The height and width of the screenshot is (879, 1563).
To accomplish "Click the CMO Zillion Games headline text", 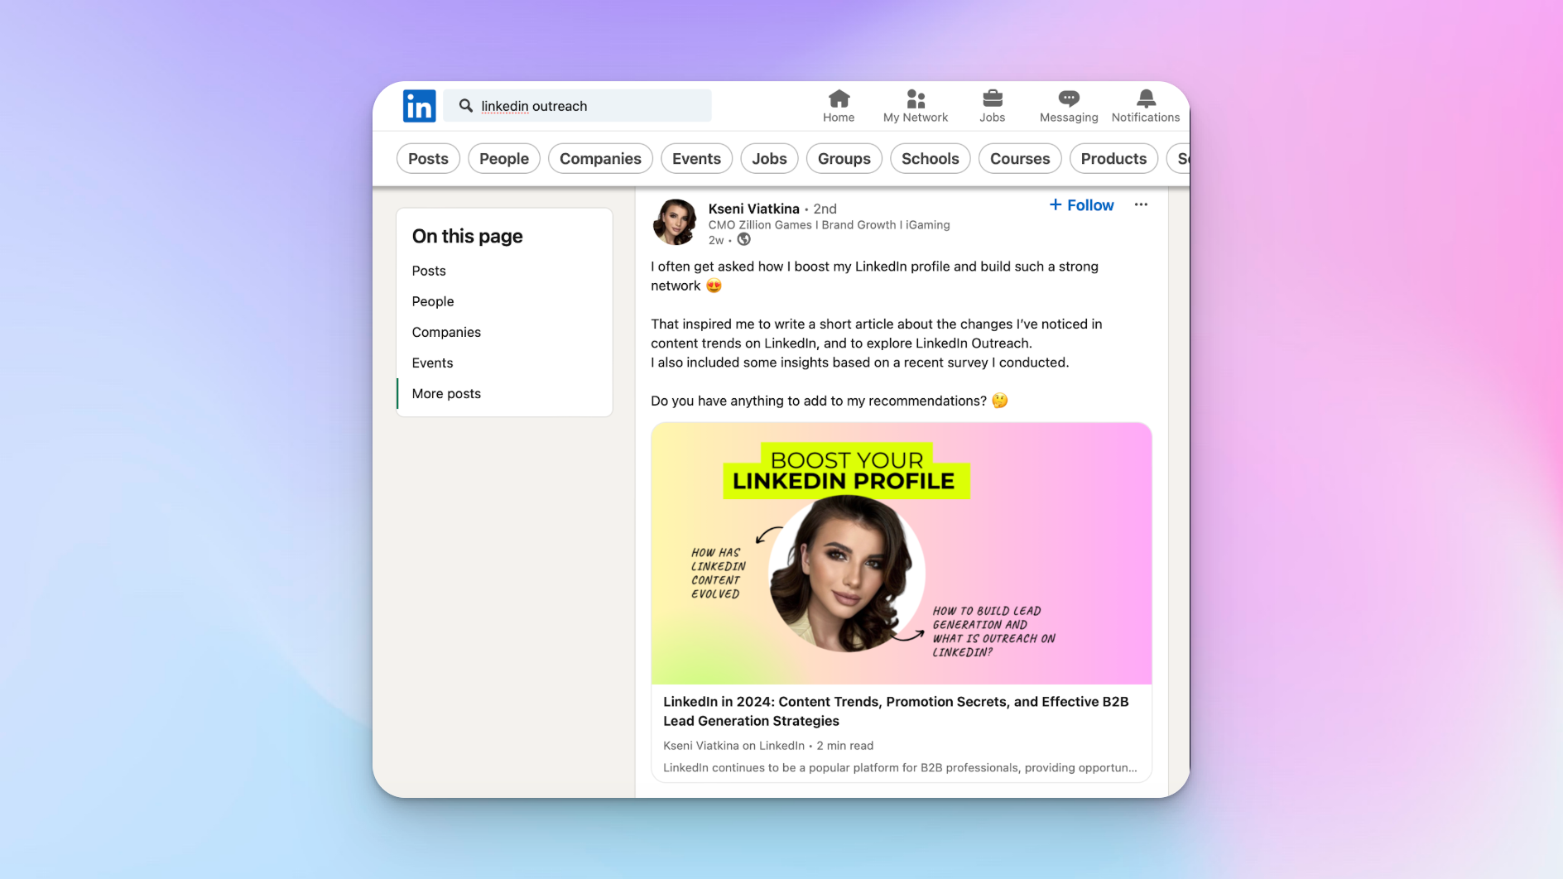I will 829,225.
